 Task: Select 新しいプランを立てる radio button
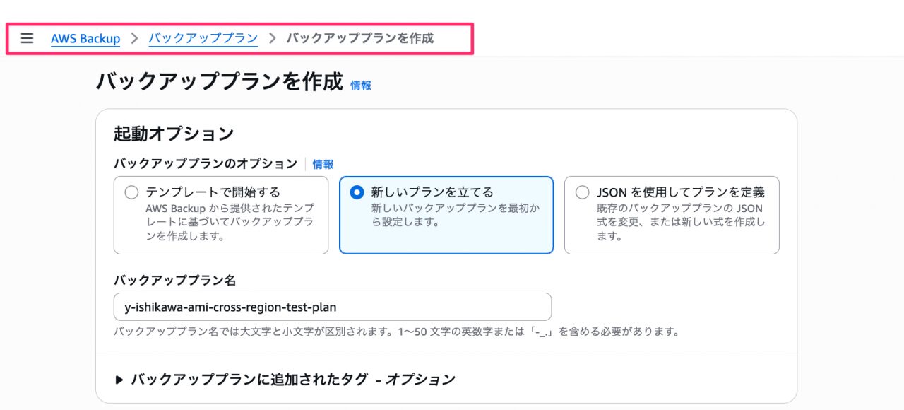pos(357,192)
